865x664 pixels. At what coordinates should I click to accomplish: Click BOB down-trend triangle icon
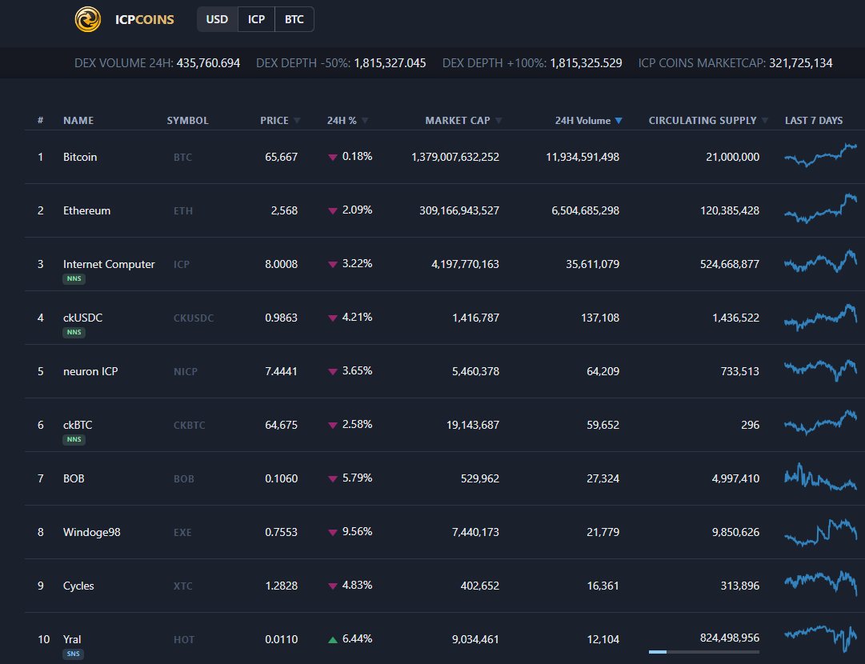333,478
